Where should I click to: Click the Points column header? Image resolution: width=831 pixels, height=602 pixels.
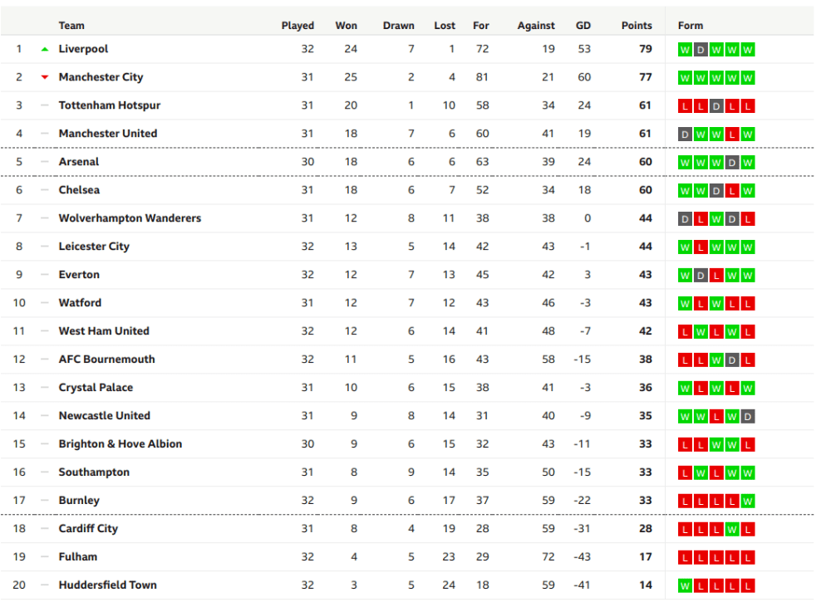click(x=637, y=26)
